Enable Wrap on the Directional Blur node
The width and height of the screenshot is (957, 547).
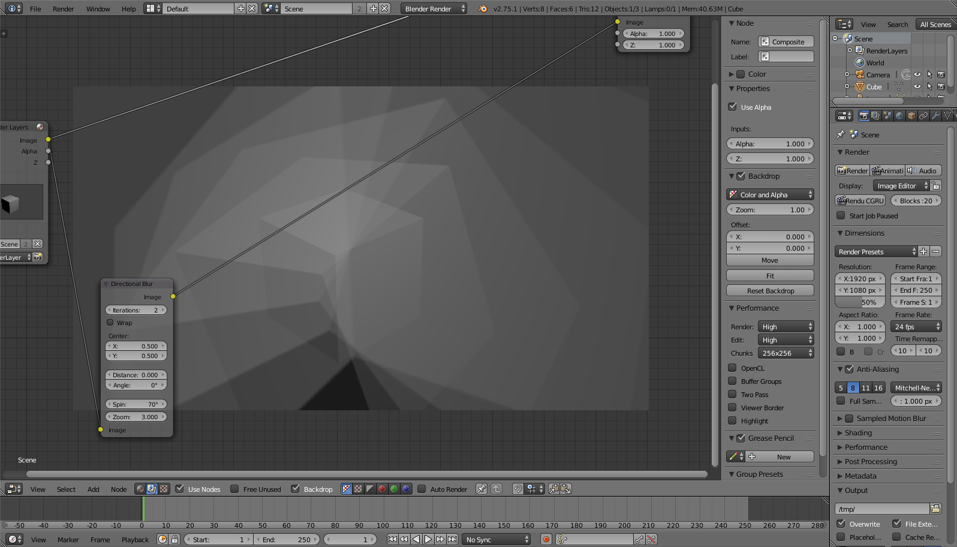[110, 322]
